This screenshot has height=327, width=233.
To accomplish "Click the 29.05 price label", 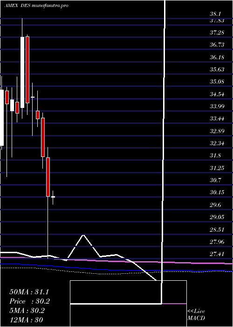I will 217,217.
